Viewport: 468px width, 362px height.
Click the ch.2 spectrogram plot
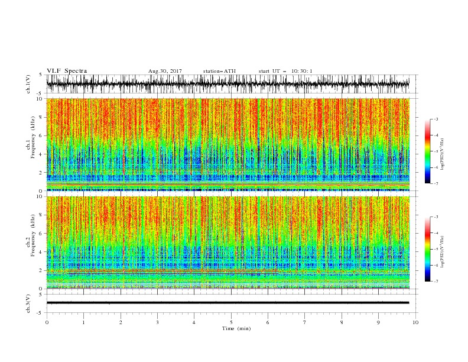227,243
